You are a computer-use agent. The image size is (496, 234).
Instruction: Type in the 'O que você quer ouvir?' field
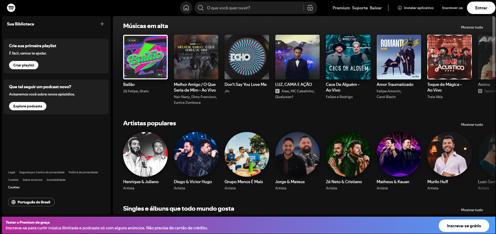click(253, 8)
